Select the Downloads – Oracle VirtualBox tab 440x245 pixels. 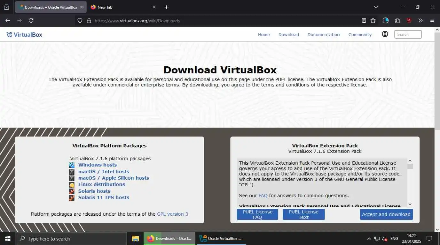(51, 7)
